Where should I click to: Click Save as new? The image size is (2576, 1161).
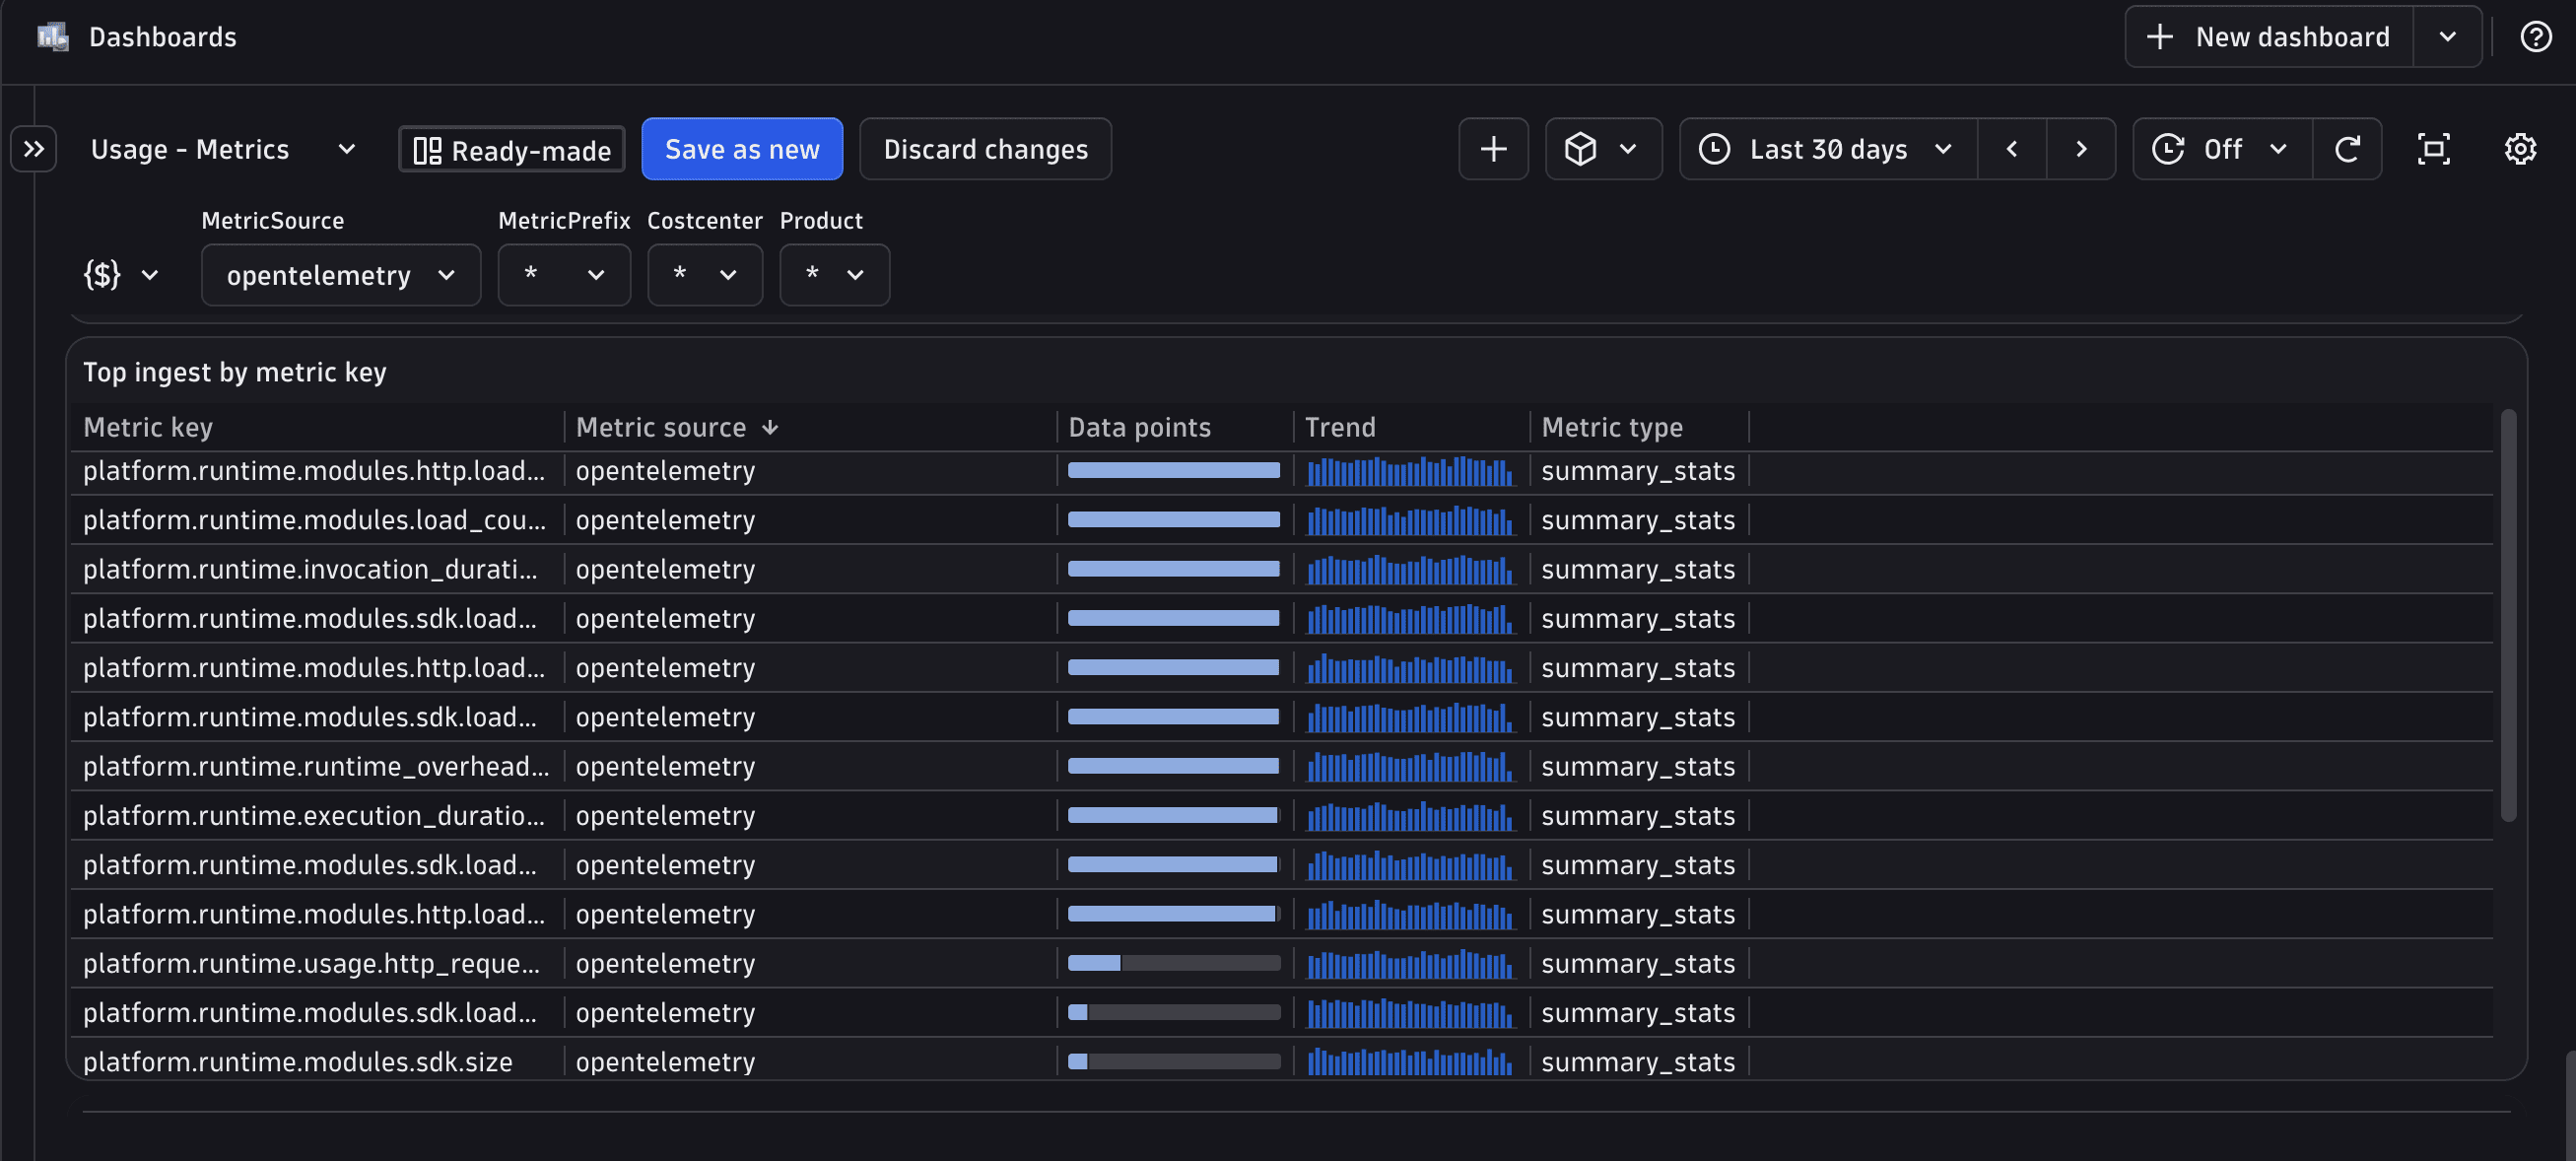(742, 149)
